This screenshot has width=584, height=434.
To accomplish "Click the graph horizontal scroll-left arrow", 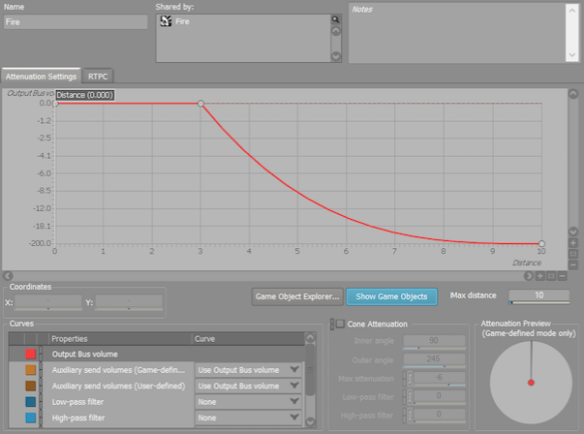I will (8, 276).
